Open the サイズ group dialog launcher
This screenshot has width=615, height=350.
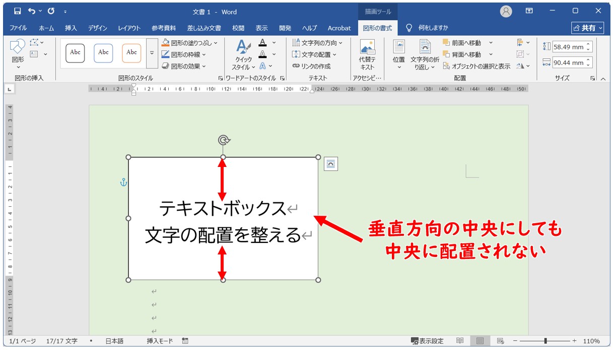(x=593, y=78)
